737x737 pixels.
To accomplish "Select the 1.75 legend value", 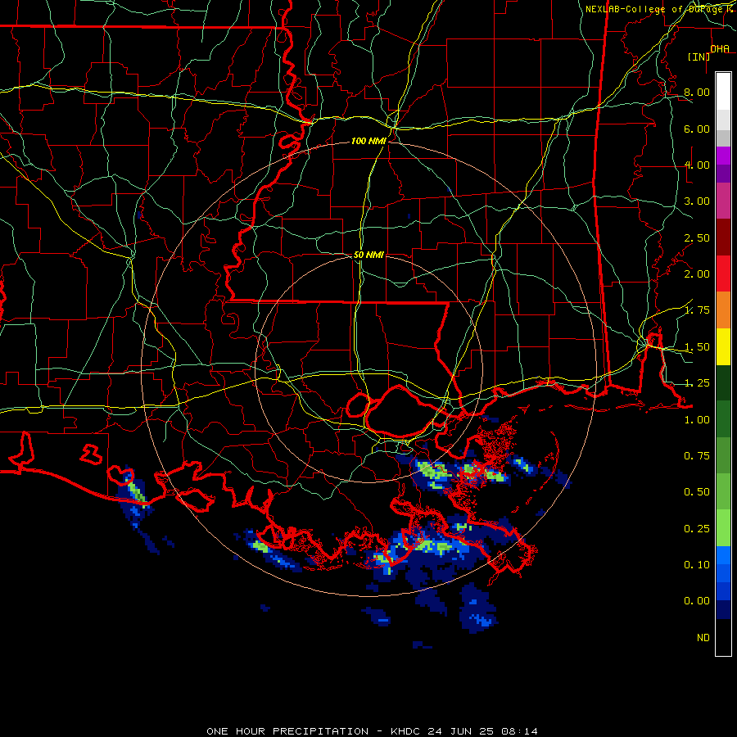I will pyautogui.click(x=697, y=310).
